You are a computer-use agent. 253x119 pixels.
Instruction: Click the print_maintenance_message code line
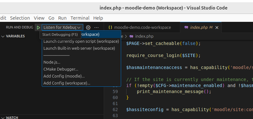[174, 91]
